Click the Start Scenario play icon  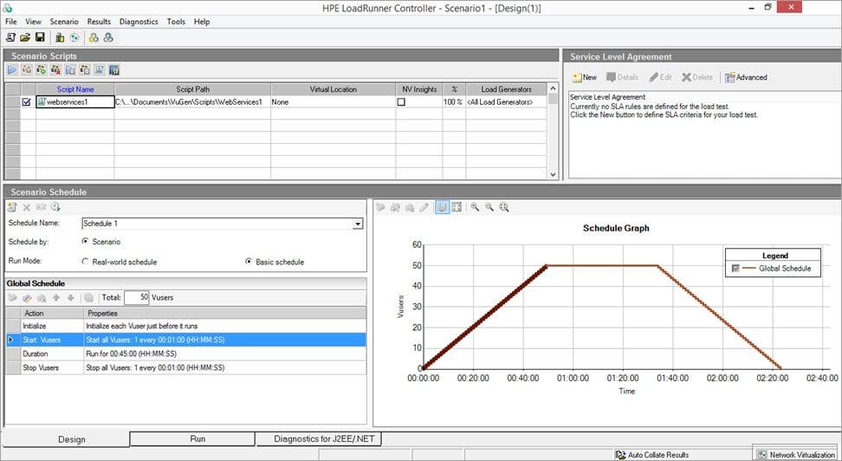pyautogui.click(x=12, y=70)
